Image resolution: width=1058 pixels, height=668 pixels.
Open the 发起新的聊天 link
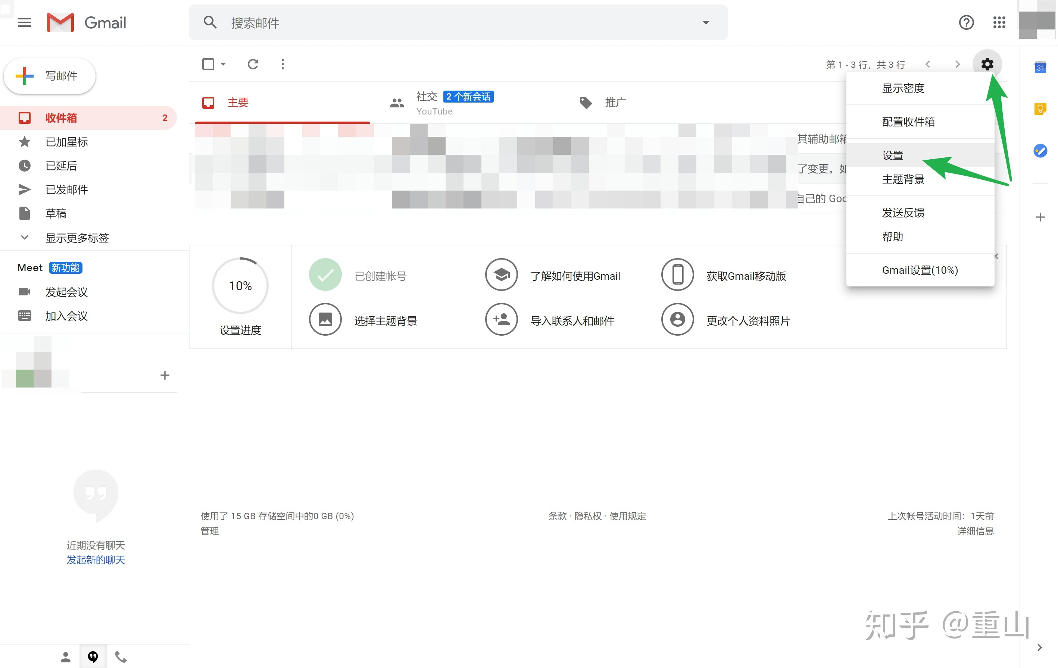pyautogui.click(x=95, y=559)
